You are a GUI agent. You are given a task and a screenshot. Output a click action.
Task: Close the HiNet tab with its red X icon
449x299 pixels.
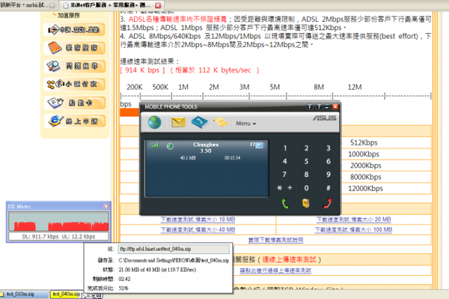click(x=158, y=5)
